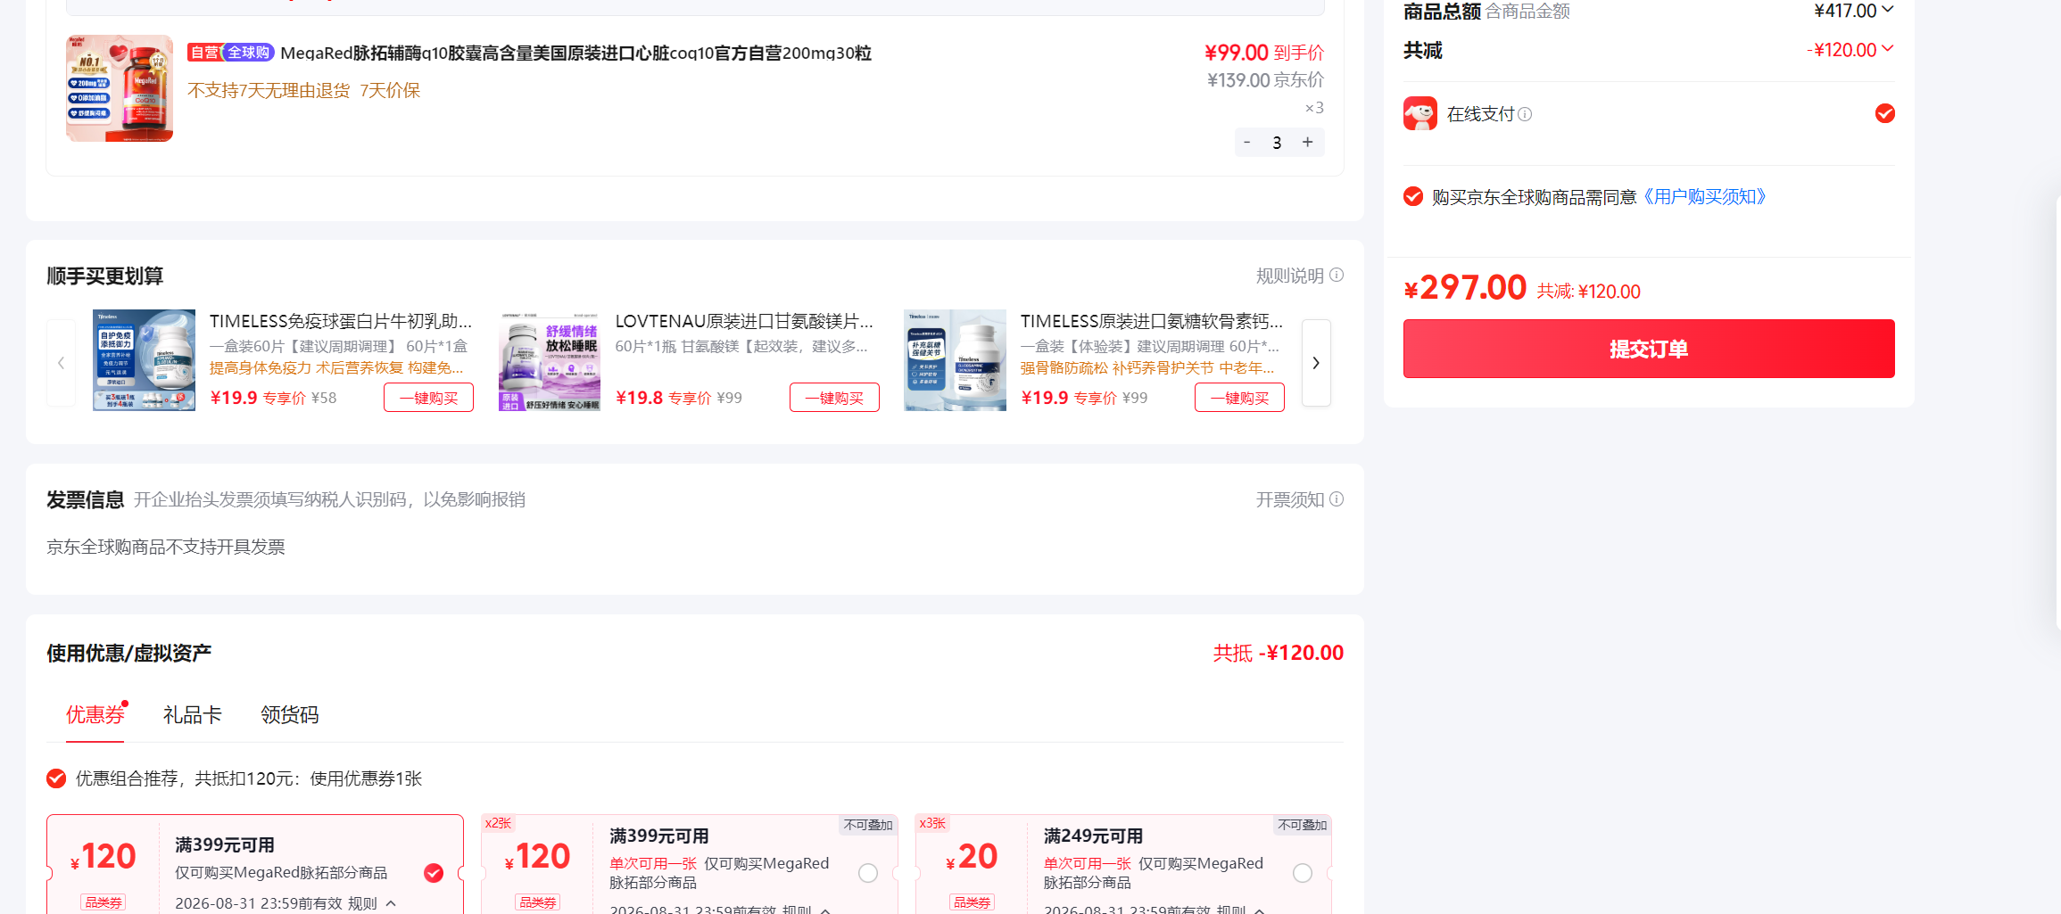Select the x2张 ¥120 coupon radio

(x=868, y=873)
